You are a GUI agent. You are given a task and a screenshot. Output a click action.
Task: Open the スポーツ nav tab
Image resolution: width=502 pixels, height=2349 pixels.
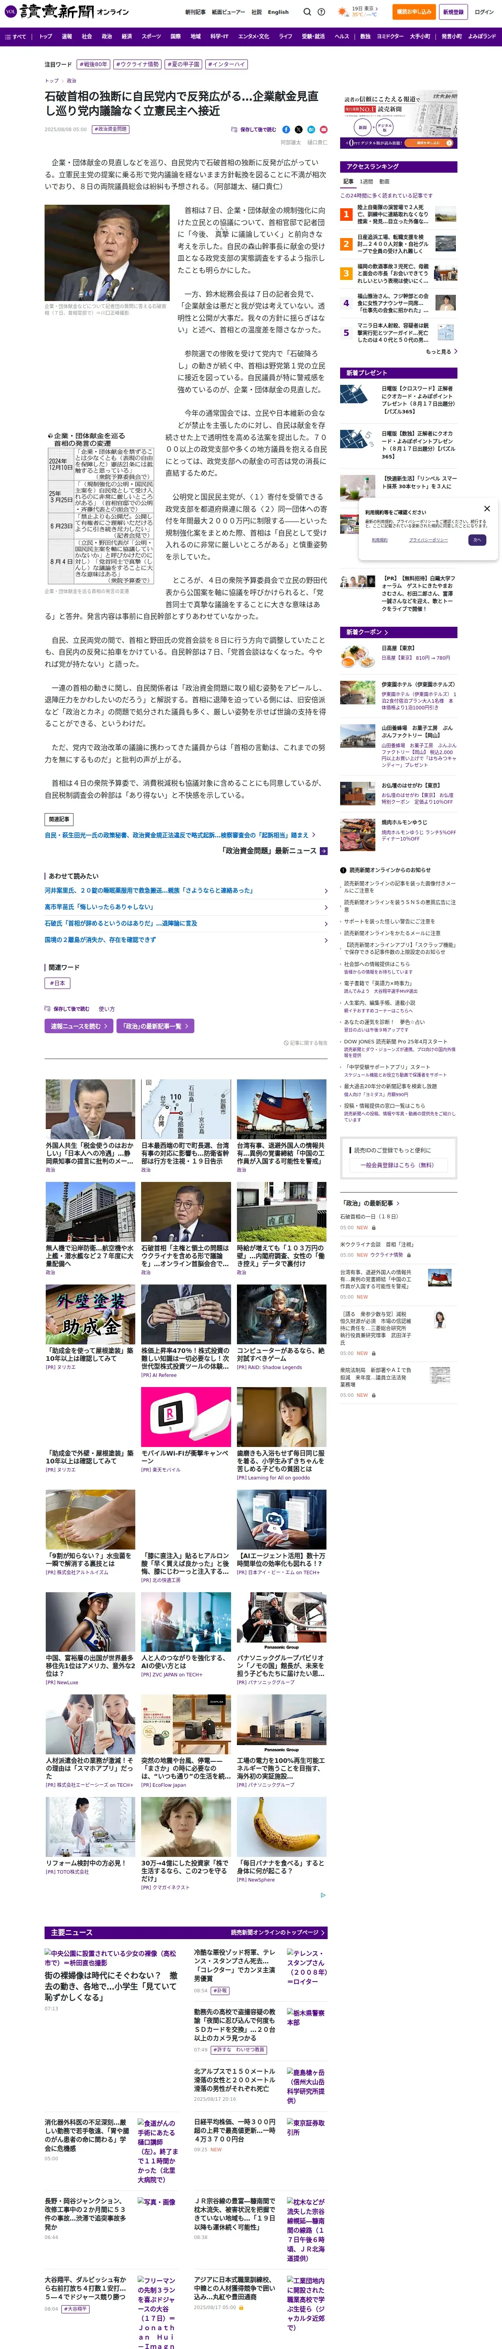coord(151,36)
